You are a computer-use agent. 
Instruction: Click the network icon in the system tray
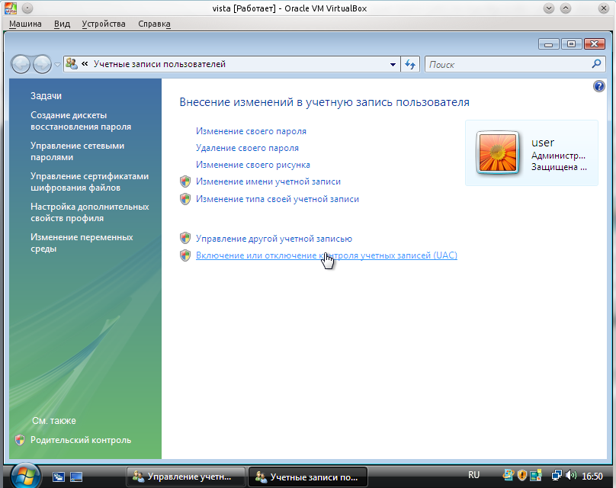tap(557, 474)
